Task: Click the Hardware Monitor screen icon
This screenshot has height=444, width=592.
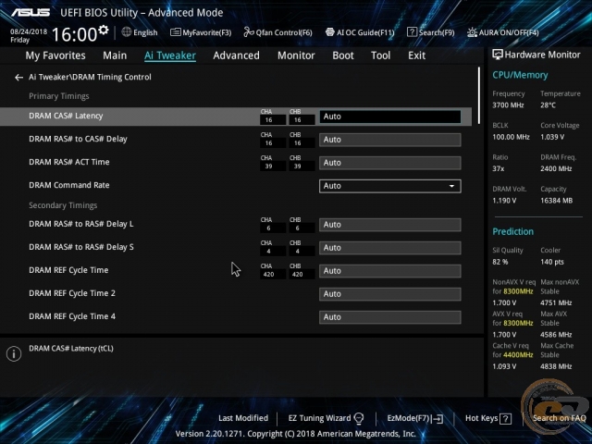Action: pyautogui.click(x=498, y=55)
